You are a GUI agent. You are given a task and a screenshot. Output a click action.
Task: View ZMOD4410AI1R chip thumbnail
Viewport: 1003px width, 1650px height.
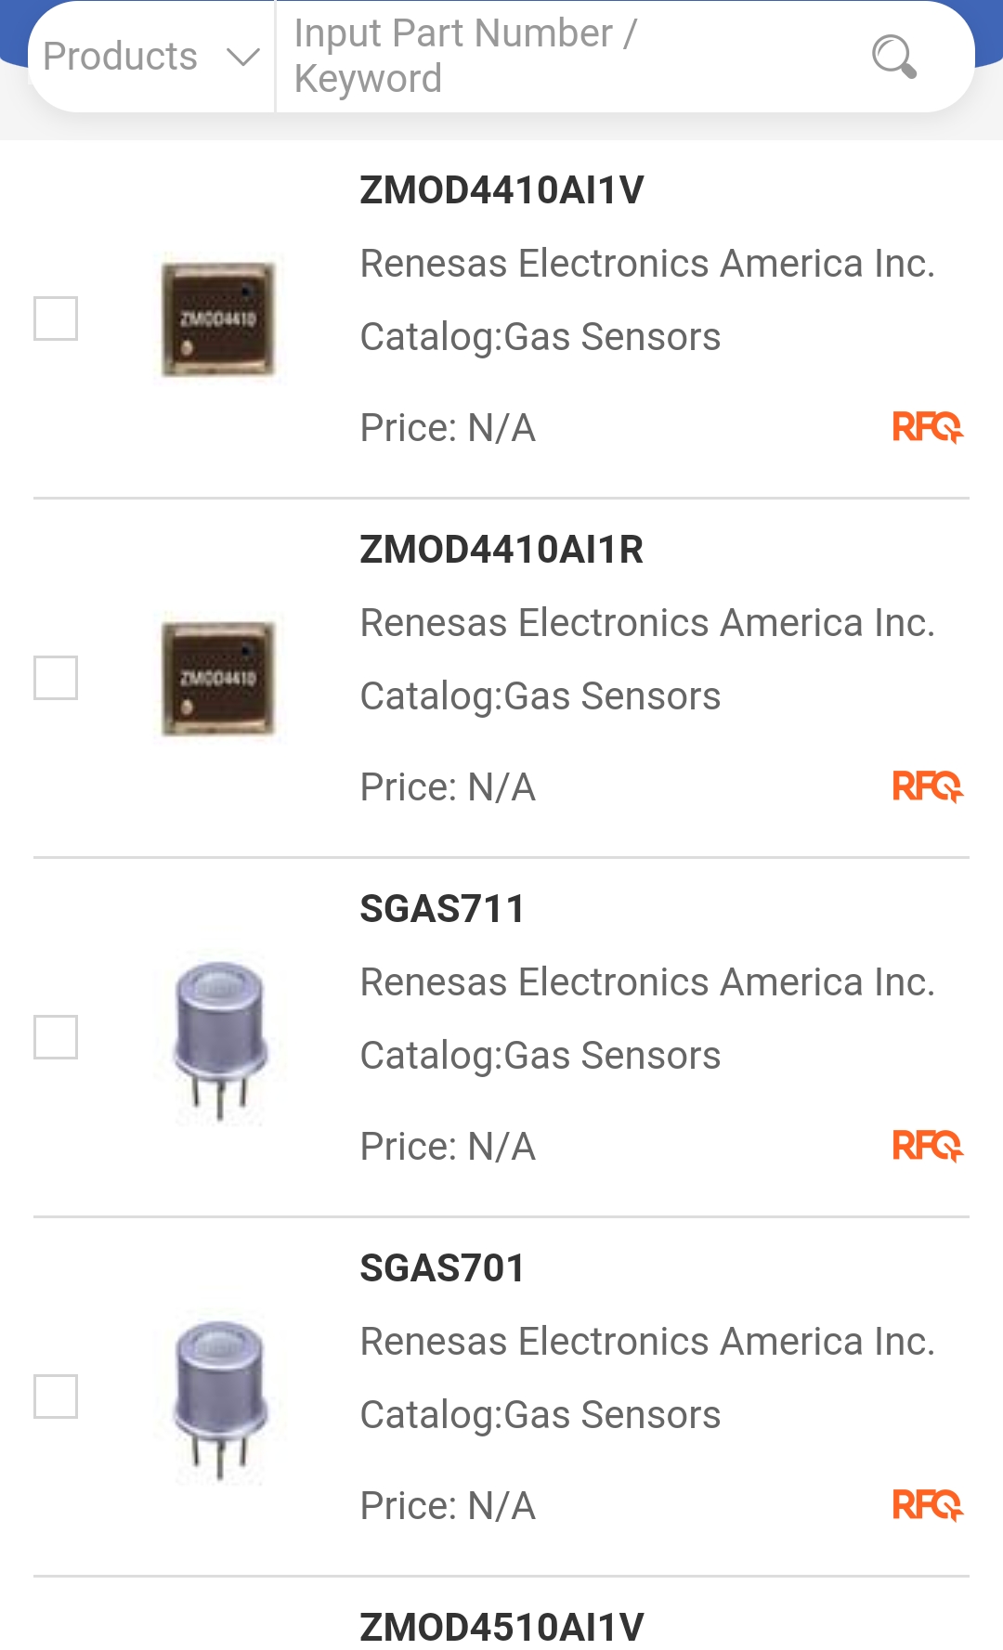(218, 679)
